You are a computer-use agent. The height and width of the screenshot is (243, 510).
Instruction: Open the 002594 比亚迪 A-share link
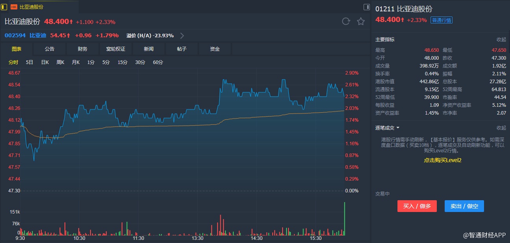point(25,36)
